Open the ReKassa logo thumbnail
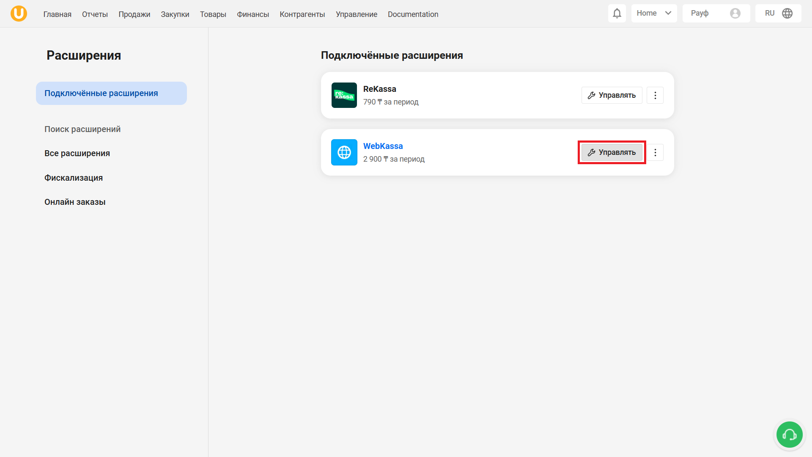The height and width of the screenshot is (457, 812). [x=344, y=95]
